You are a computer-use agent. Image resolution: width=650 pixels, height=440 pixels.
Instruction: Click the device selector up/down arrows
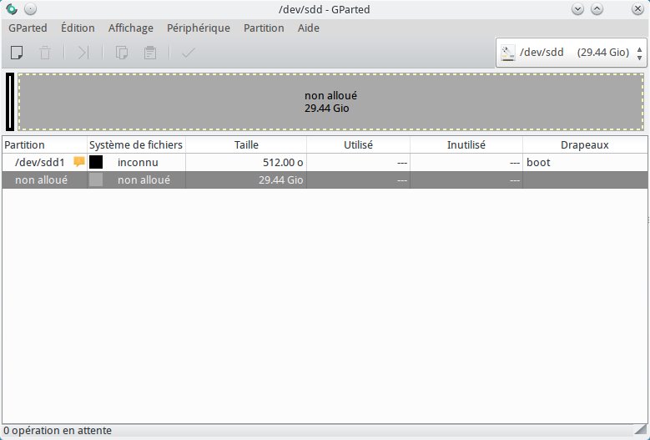(640, 53)
